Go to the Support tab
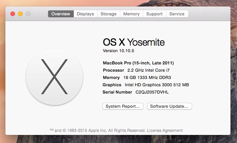 [154, 14]
